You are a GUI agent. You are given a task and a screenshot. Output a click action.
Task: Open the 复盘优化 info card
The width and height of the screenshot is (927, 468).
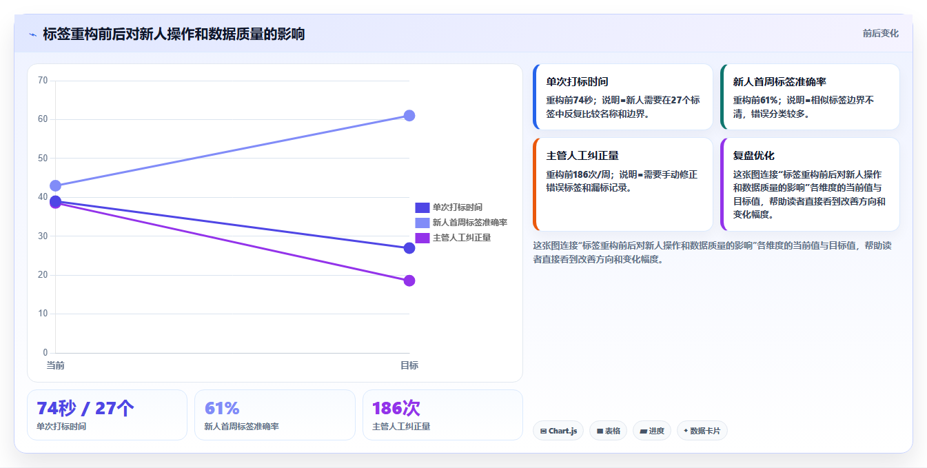coord(810,185)
